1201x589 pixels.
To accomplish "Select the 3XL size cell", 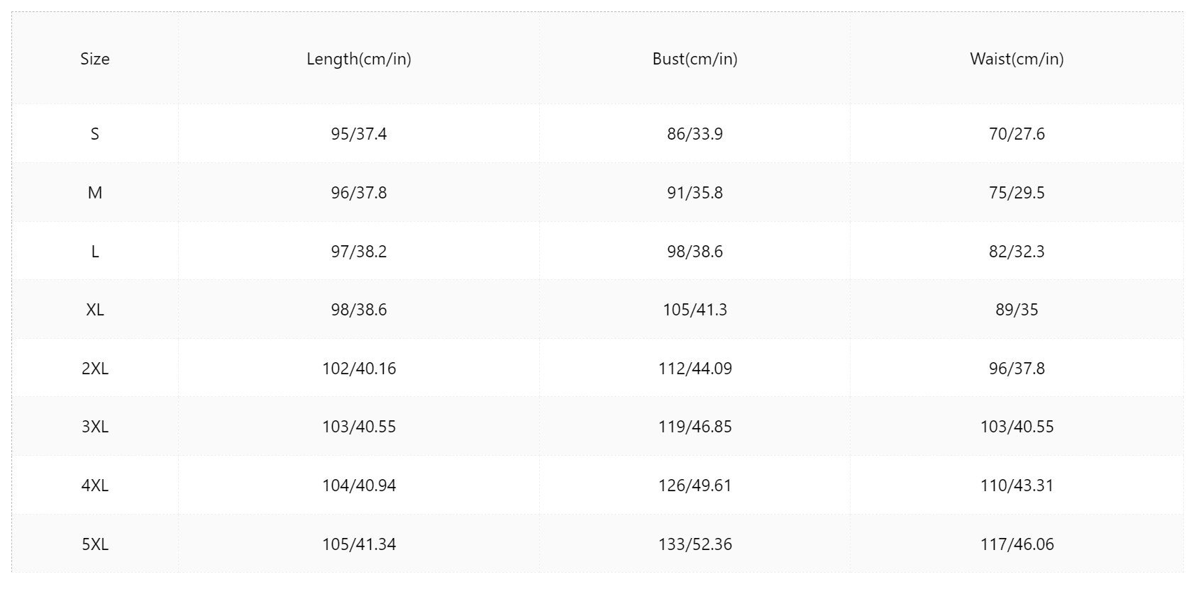I will 95,427.
